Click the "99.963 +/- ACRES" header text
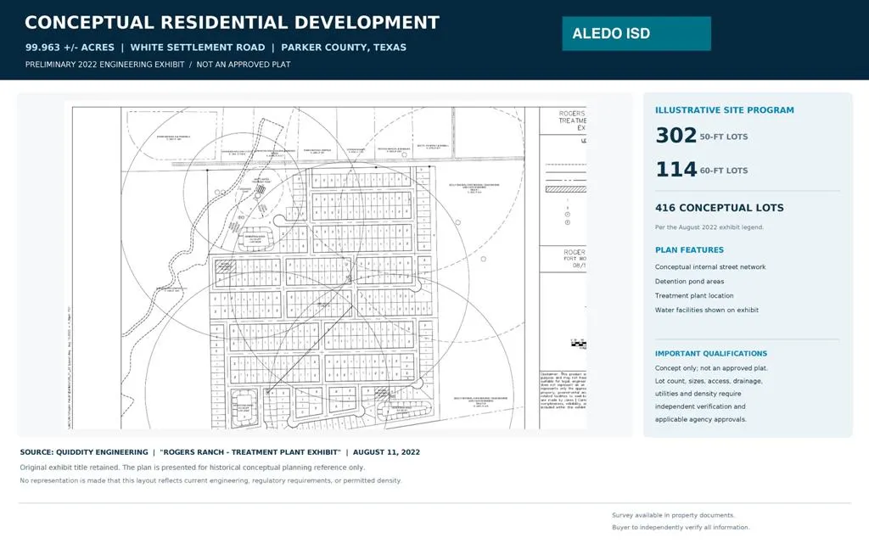The width and height of the screenshot is (869, 543). coord(70,48)
